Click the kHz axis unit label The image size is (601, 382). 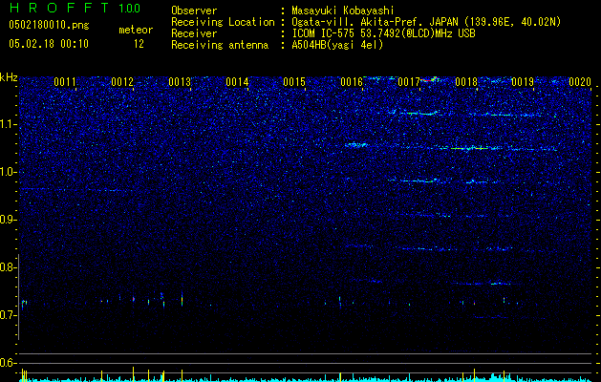9,77
